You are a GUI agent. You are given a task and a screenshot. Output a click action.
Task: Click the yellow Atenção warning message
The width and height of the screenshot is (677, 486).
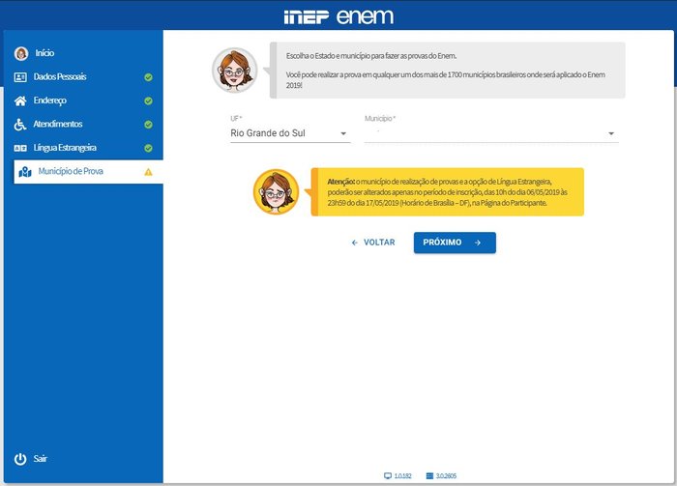447,192
